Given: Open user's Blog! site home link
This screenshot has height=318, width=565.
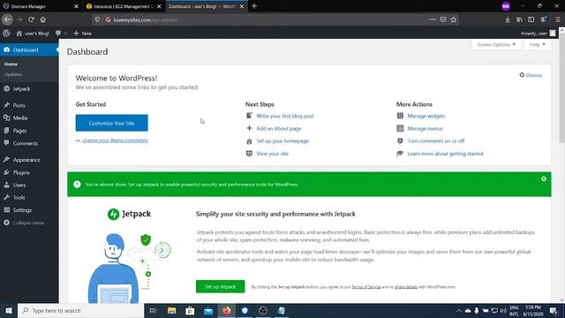Looking at the screenshot, I should (x=33, y=34).
